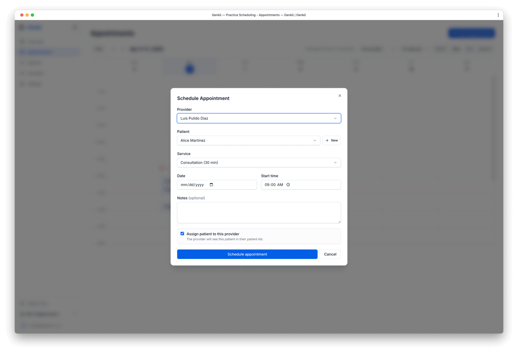Click the mm/dd/yyyy Date input
This screenshot has height=353, width=518.
click(193, 185)
